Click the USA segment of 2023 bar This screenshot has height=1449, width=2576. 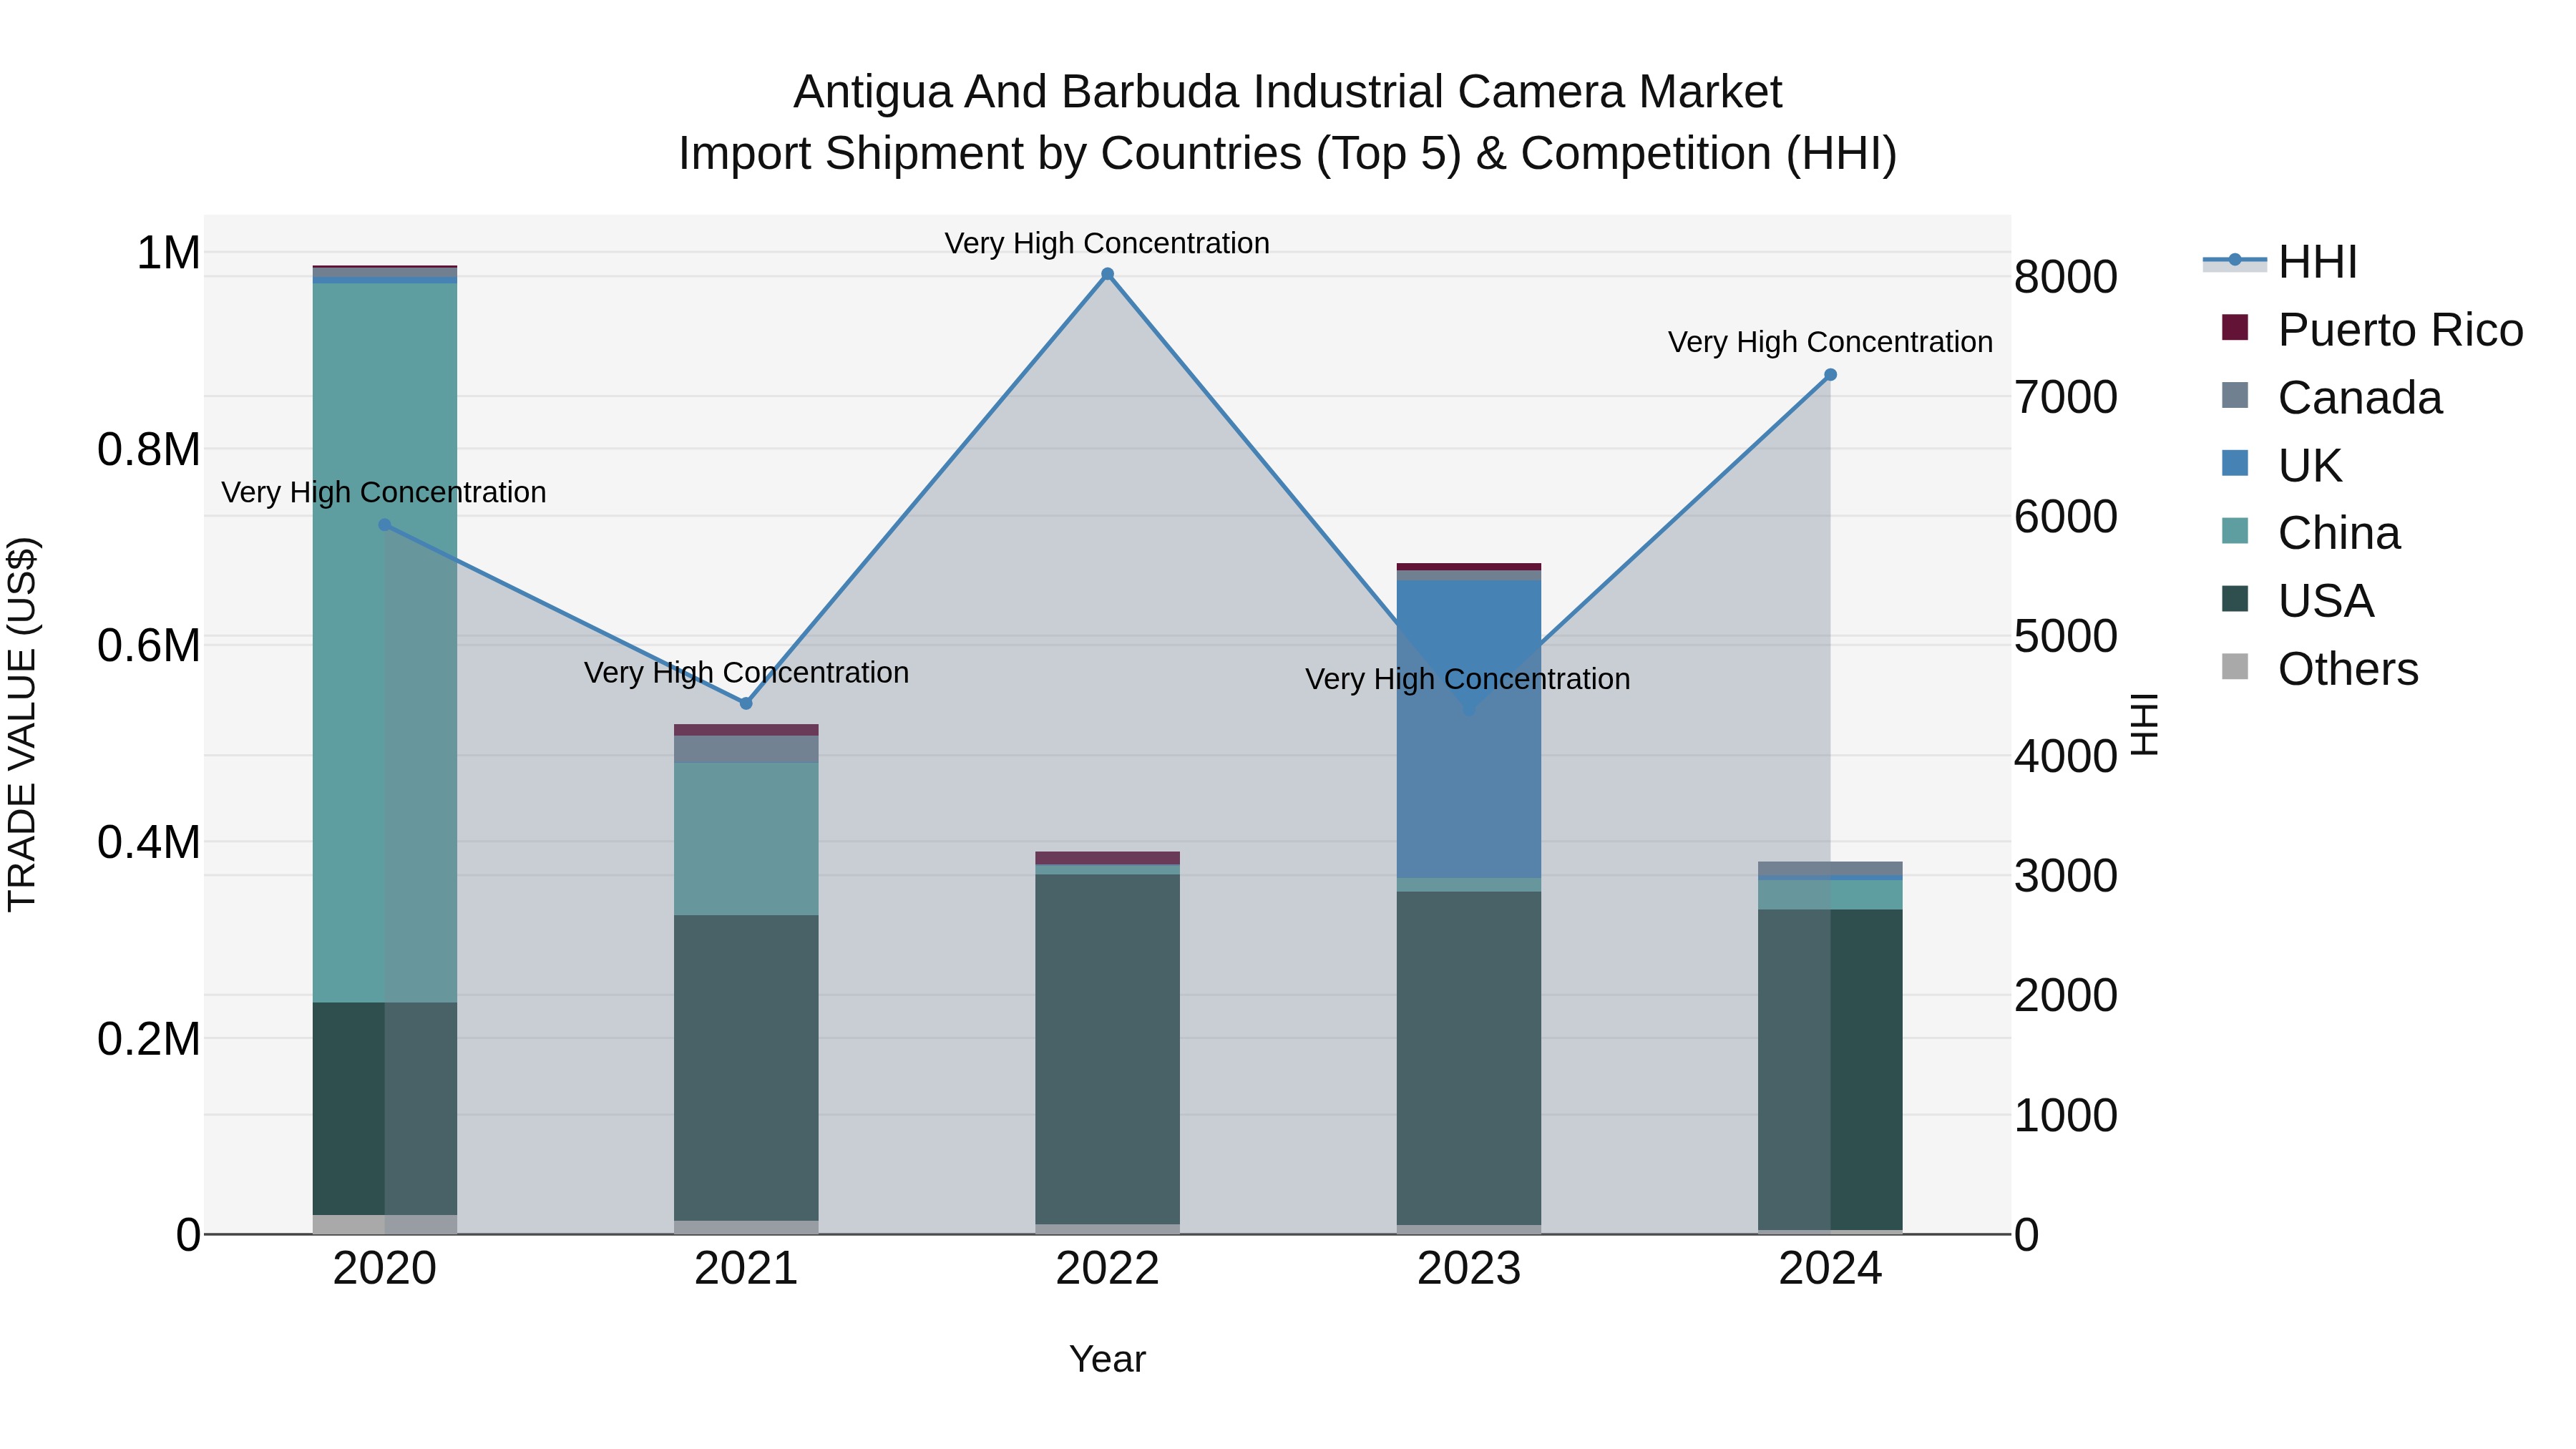coord(1469,1059)
